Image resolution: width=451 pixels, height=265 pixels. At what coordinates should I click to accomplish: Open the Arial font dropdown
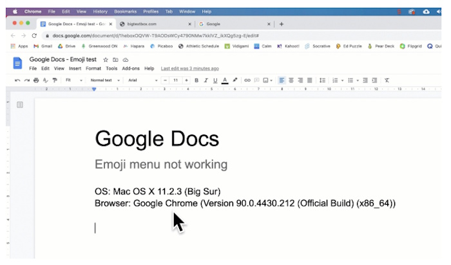coord(142,80)
